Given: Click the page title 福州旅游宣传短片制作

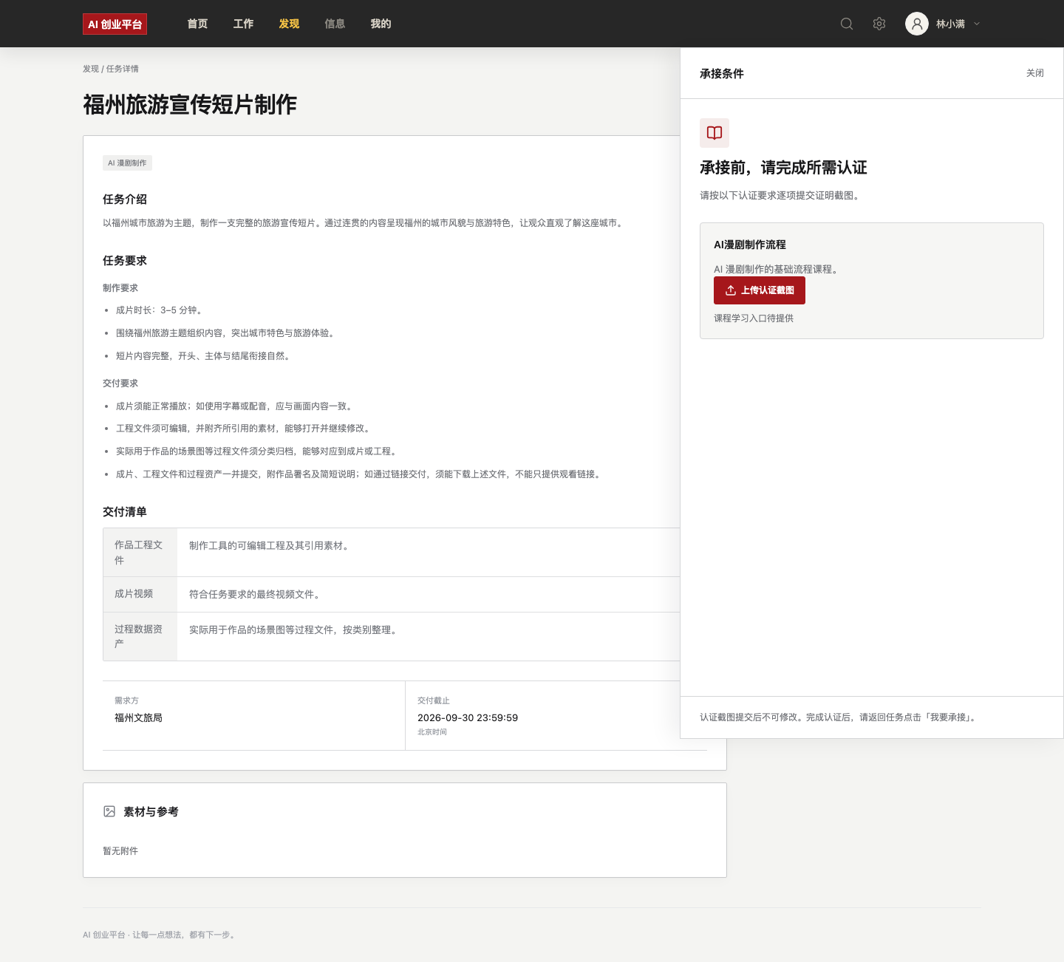Looking at the screenshot, I should pyautogui.click(x=190, y=105).
